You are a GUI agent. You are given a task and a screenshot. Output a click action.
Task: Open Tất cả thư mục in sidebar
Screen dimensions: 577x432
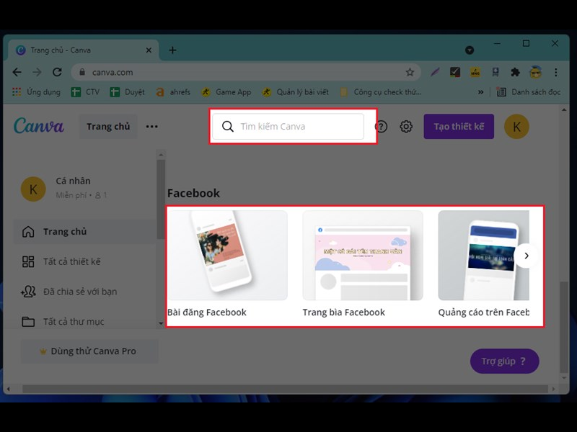(x=73, y=322)
